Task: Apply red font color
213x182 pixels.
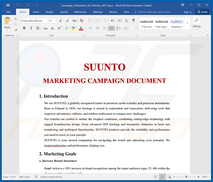Action: coord(81,28)
